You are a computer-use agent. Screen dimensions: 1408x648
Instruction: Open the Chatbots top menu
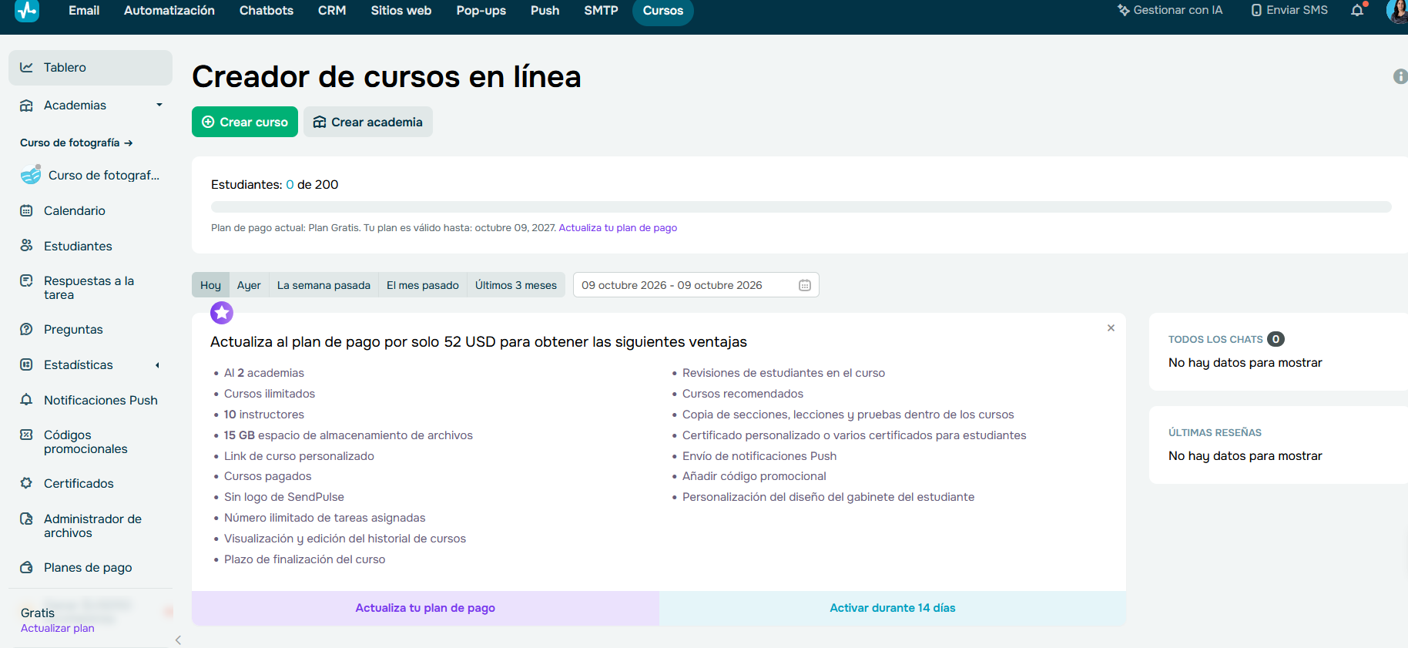tap(267, 10)
